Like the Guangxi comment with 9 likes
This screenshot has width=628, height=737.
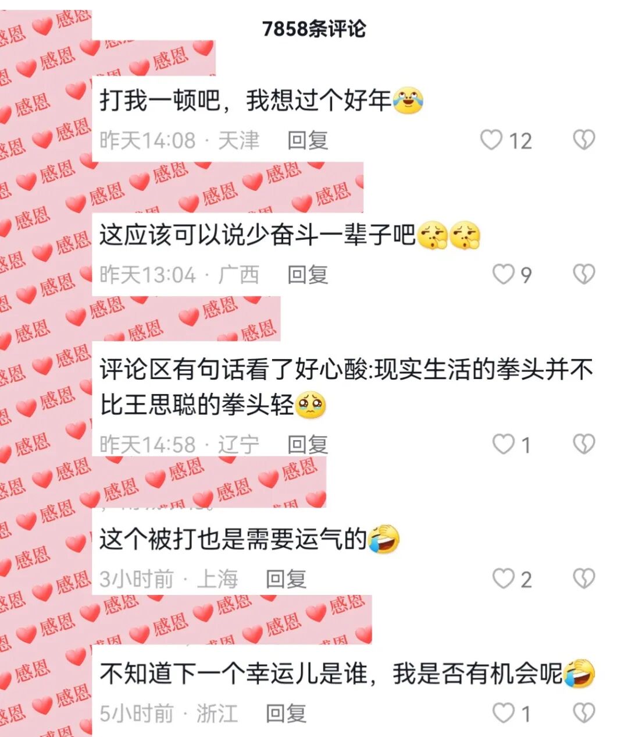(x=503, y=275)
